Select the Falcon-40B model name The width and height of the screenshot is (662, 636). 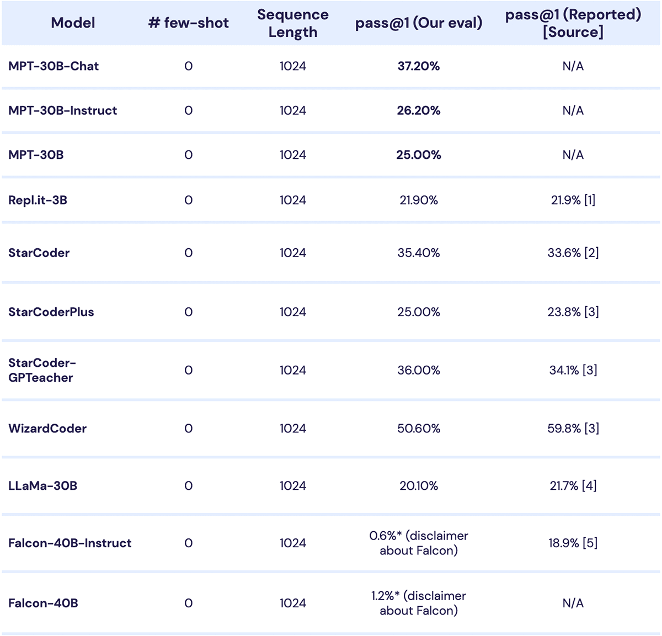coord(43,603)
